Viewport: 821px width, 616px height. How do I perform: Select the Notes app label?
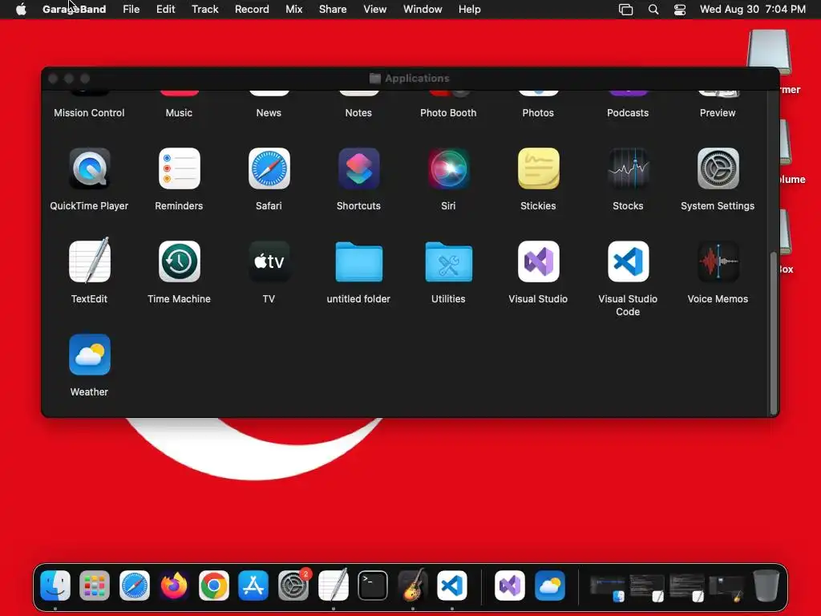pyautogui.click(x=358, y=112)
